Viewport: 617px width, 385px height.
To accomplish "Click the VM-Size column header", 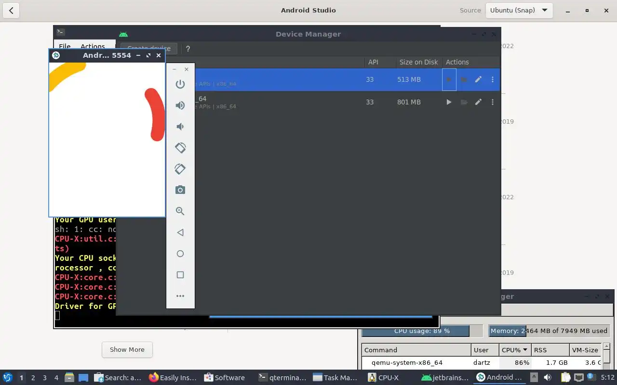I will coord(585,350).
